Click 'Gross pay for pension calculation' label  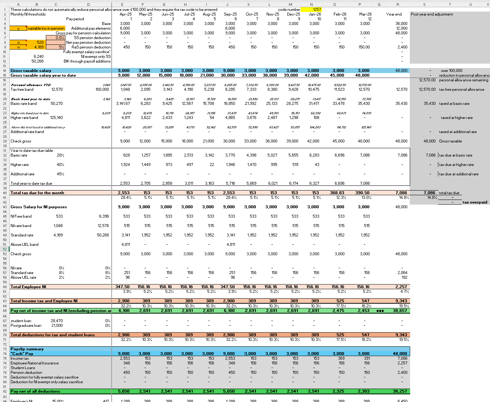click(x=83, y=33)
